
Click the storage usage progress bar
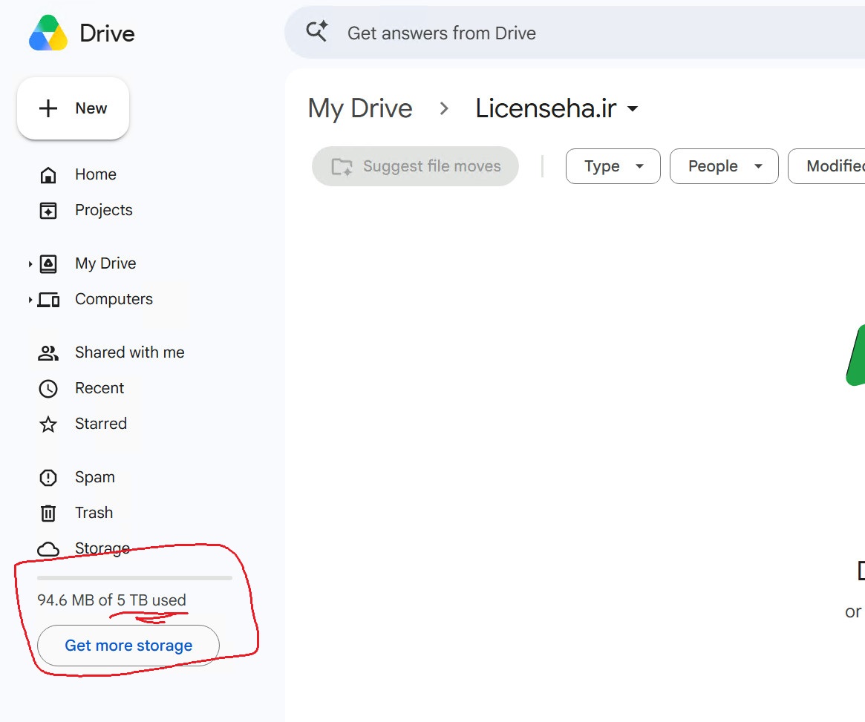134,578
